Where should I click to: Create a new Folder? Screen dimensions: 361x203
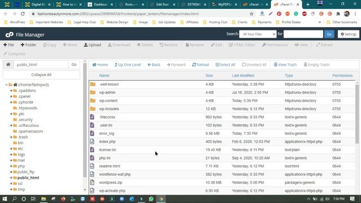click(28, 45)
